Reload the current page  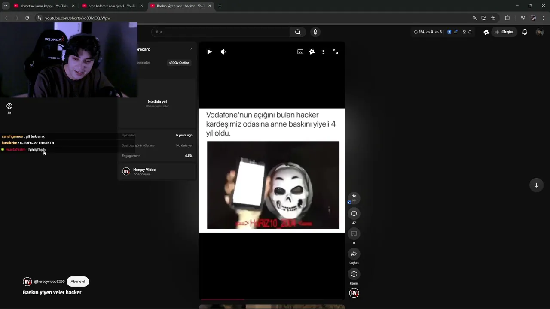click(27, 18)
